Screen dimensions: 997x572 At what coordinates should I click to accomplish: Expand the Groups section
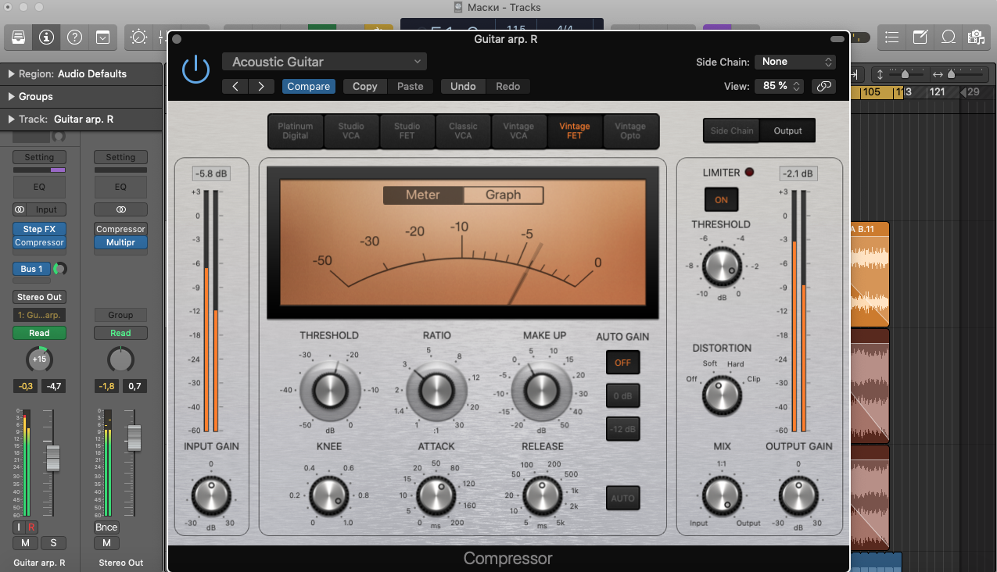(12, 97)
